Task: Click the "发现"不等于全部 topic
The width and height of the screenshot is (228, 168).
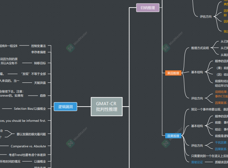Action: tap(33, 74)
